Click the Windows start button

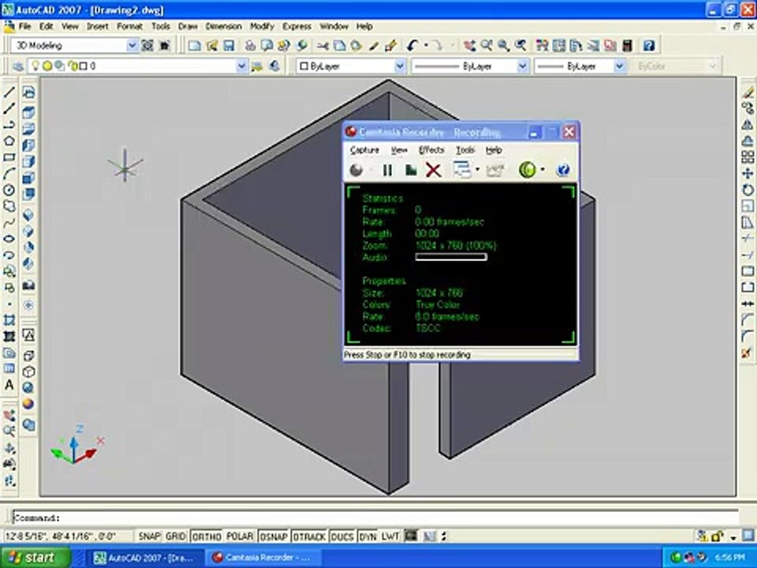coord(35,558)
